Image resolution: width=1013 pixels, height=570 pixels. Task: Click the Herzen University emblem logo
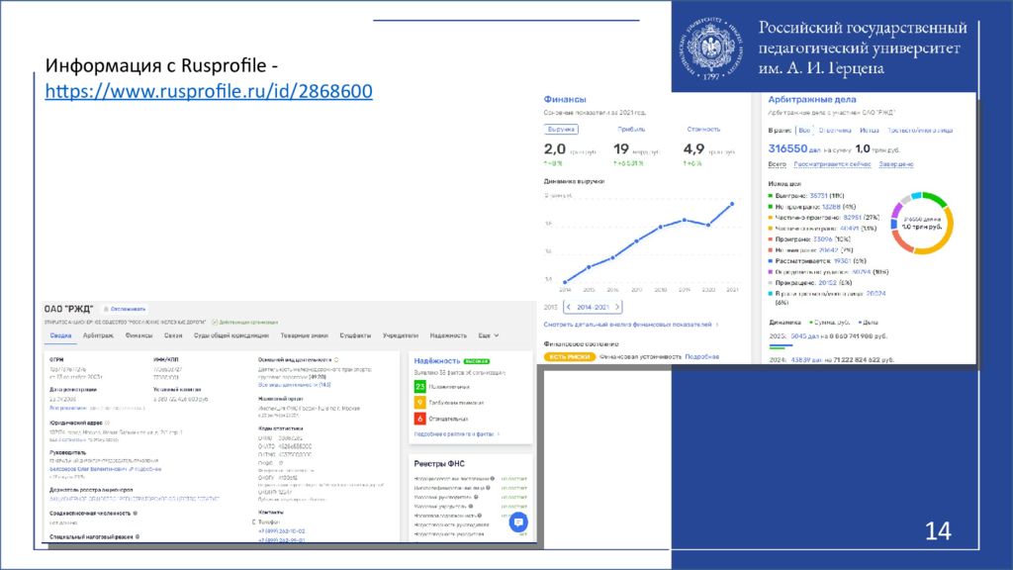point(710,49)
